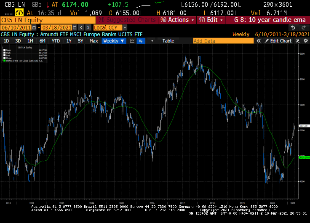The image size is (310, 223).
Task: Click the Edit Chart button
Action: pyautogui.click(x=278, y=41)
